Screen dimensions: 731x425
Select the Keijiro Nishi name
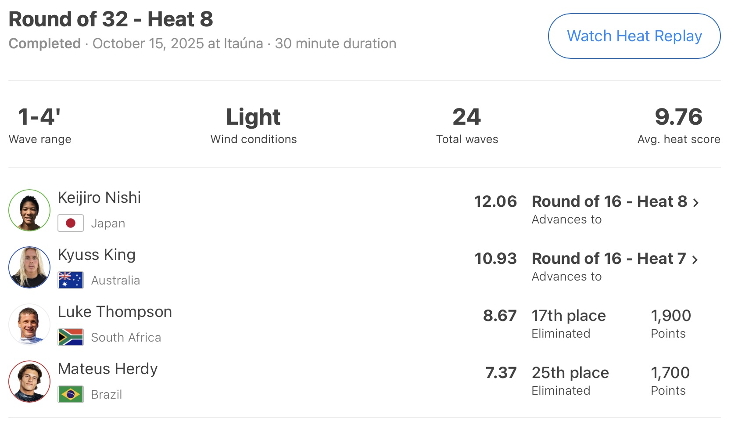coord(99,198)
